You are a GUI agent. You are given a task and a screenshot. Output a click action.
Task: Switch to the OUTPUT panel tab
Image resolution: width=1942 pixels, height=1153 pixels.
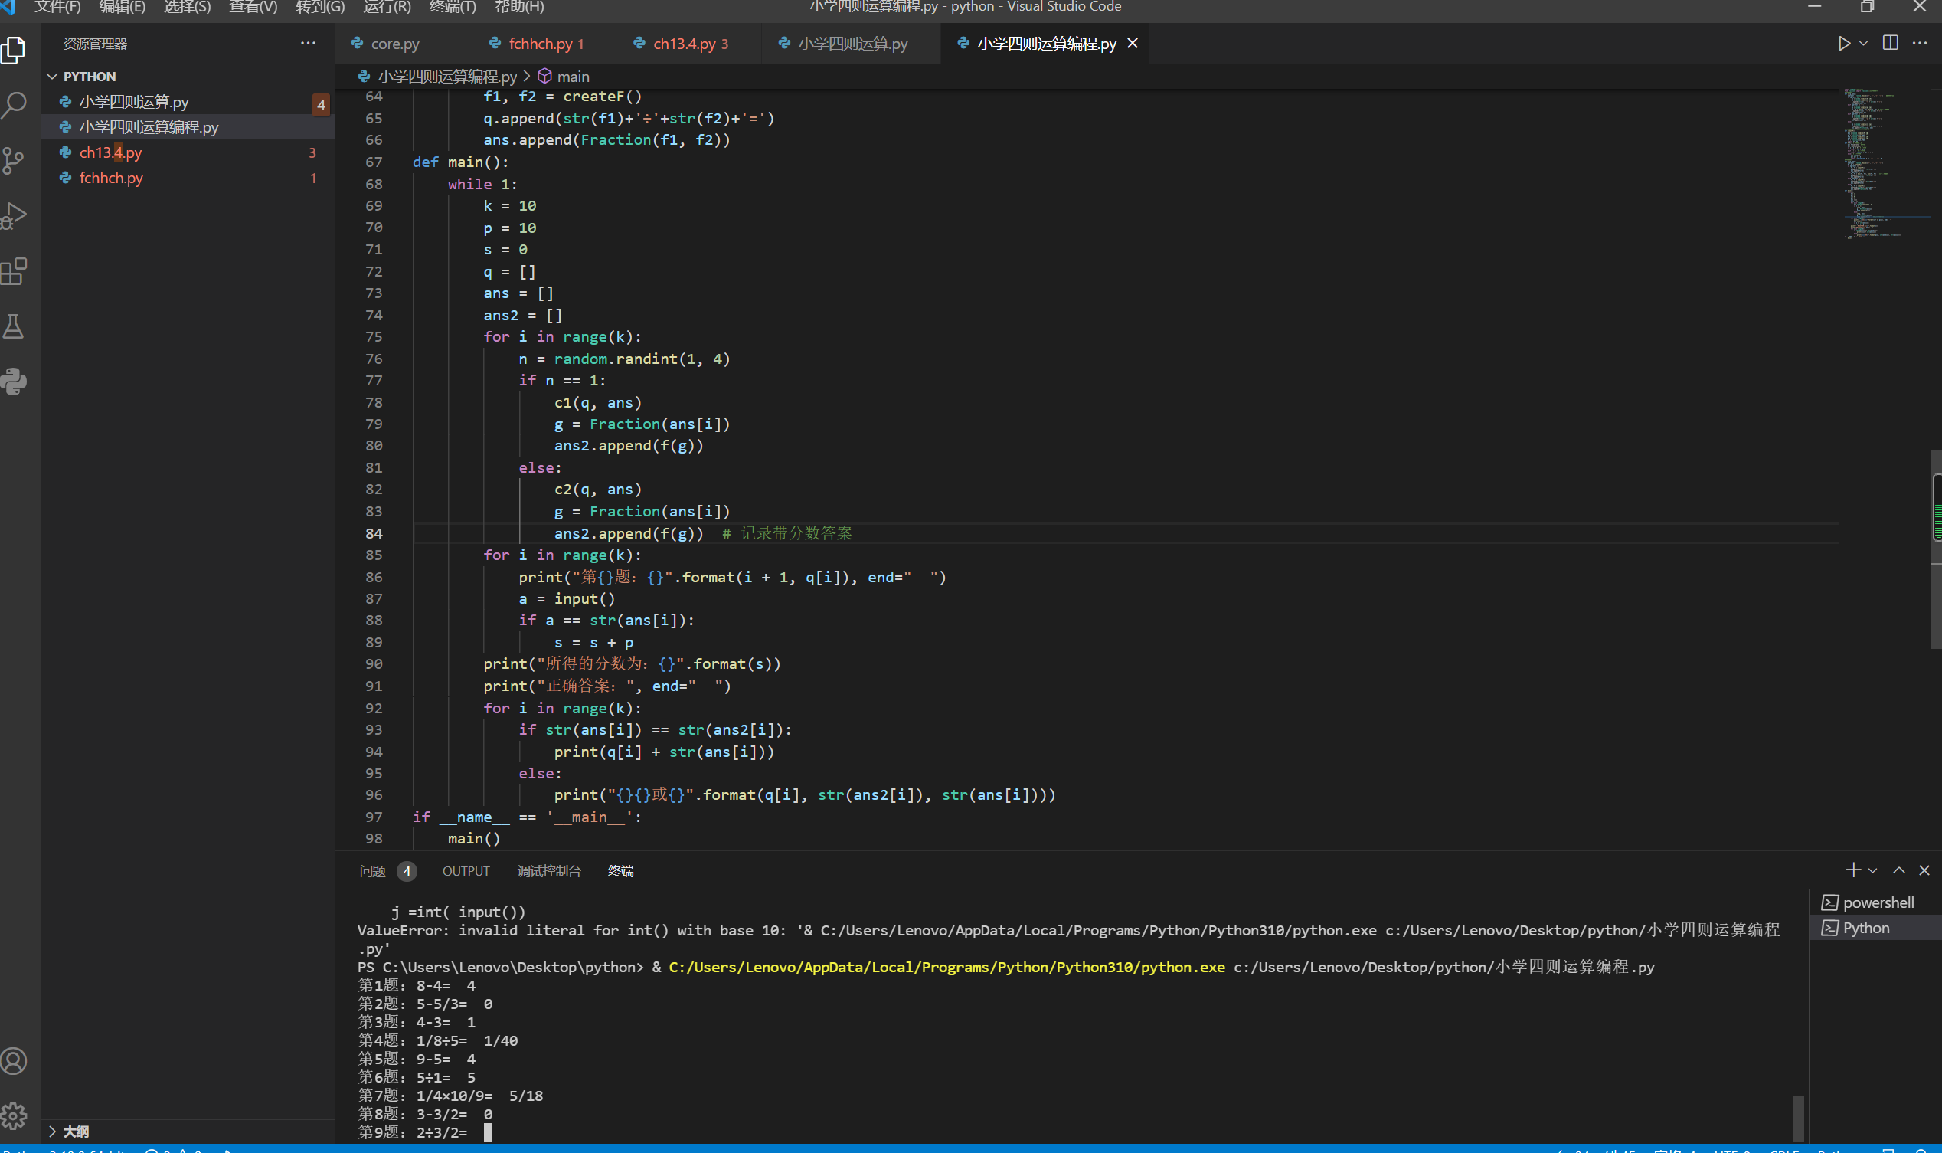[x=466, y=871]
